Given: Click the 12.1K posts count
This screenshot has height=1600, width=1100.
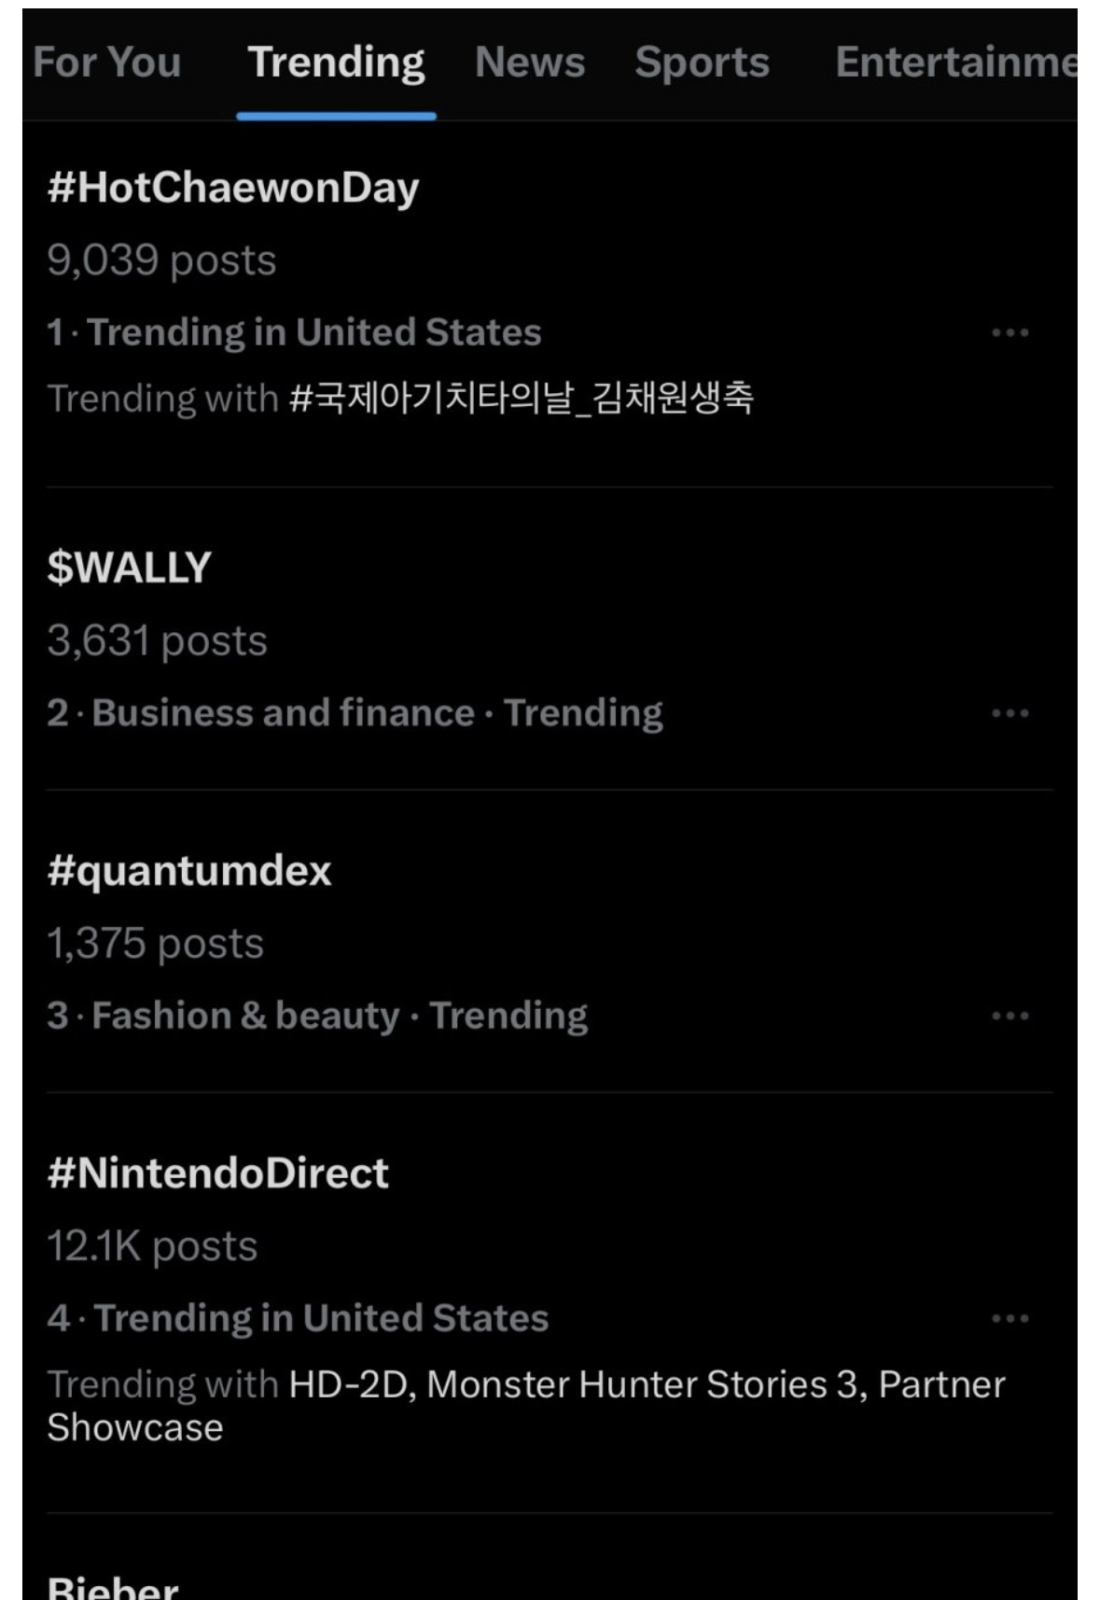Looking at the screenshot, I should [152, 1247].
